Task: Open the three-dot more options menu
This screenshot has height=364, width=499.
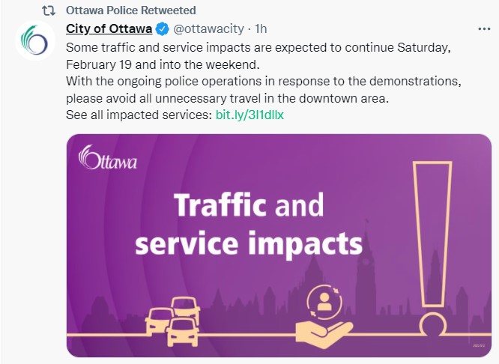Action: click(485, 30)
